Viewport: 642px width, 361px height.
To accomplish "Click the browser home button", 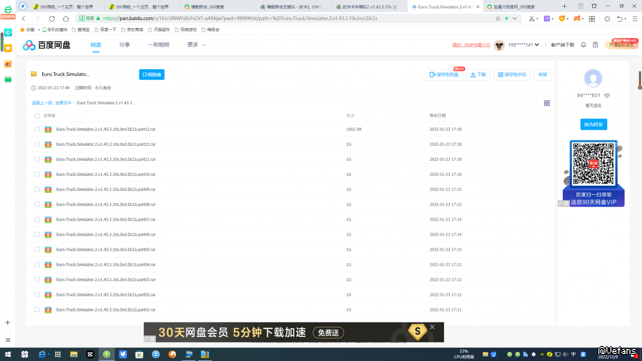I will (x=66, y=19).
